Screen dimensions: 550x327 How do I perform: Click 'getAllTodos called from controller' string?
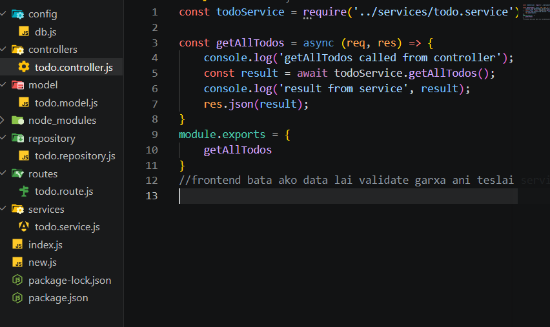(x=390, y=58)
